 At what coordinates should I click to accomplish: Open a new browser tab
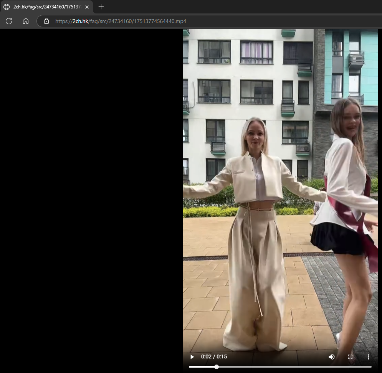(101, 7)
